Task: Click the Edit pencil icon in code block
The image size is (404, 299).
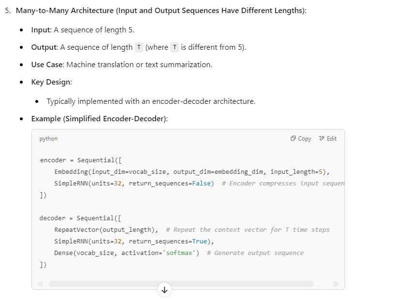Action: (322, 139)
